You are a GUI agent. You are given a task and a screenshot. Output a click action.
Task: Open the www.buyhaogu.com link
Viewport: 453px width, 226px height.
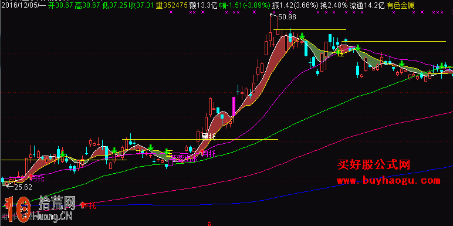click(x=388, y=181)
